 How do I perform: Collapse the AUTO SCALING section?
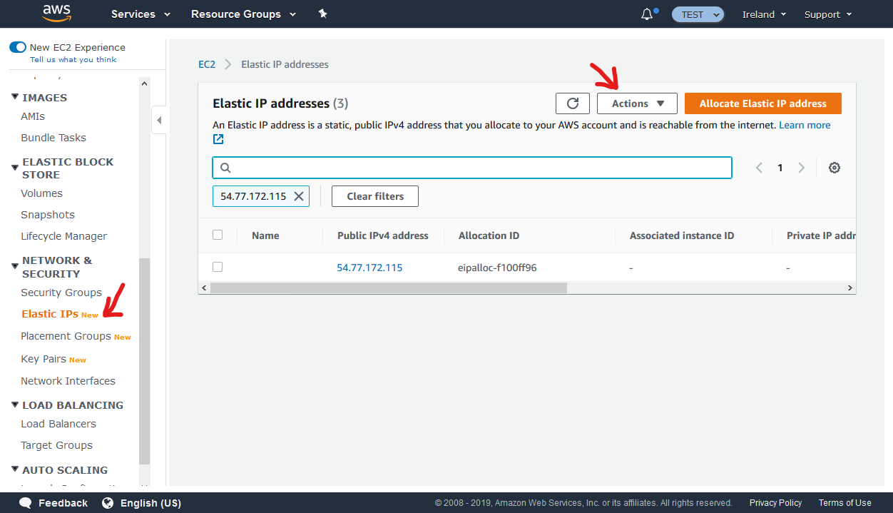pyautogui.click(x=15, y=469)
